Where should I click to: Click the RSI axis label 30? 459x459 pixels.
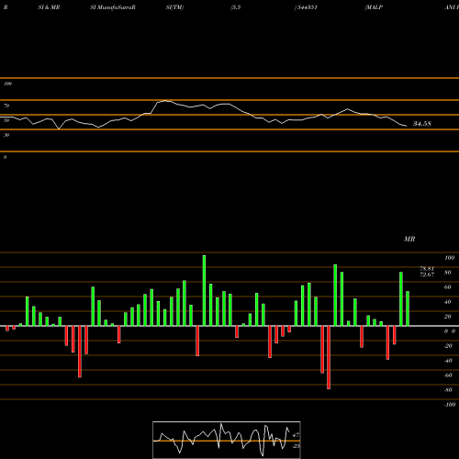coord(6,135)
